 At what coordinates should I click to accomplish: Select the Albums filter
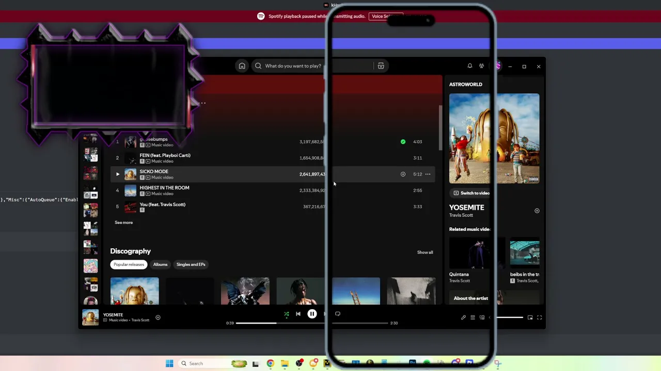click(160, 264)
